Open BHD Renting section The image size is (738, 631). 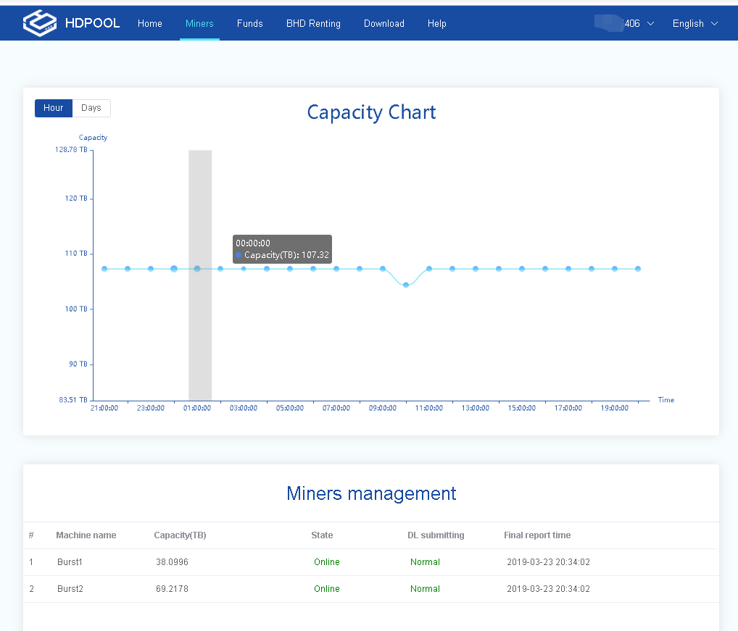pos(313,23)
